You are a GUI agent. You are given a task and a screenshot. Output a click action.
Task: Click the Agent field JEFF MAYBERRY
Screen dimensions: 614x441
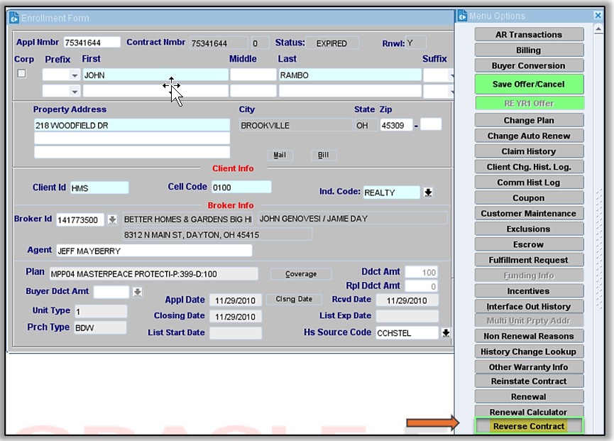pos(154,251)
